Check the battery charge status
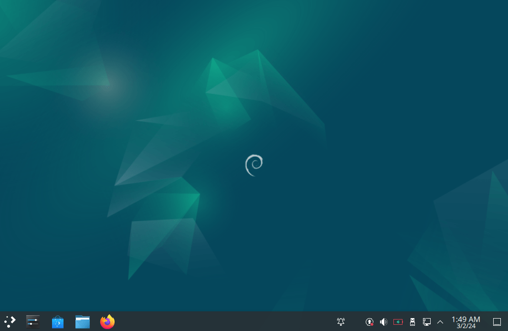 coord(398,321)
